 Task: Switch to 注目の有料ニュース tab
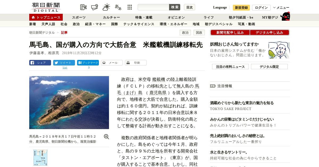pyautogui.click(x=230, y=67)
